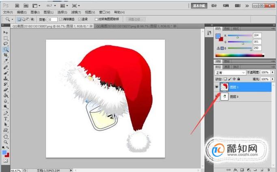Open the Fill slider arrow
Screen dimensions: 277x172
[273, 79]
